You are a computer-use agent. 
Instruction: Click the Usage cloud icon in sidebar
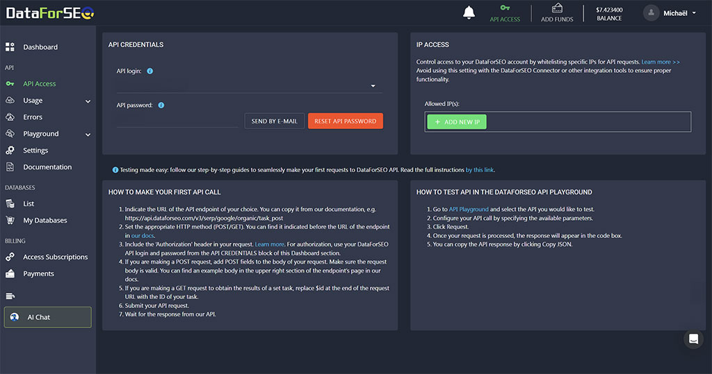tap(10, 100)
